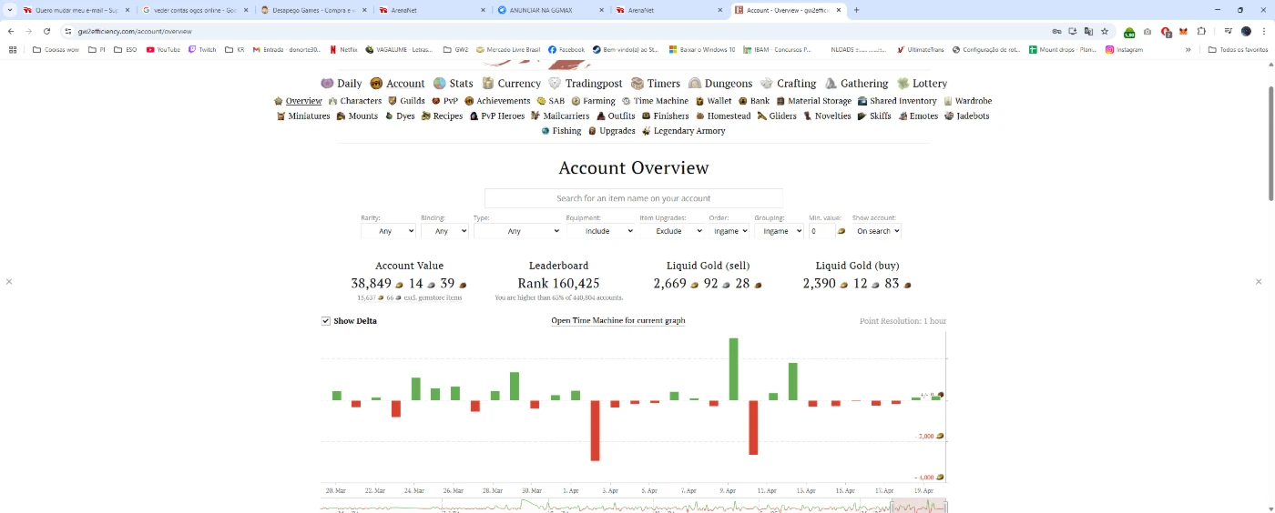Open a new browser tab

(856, 10)
